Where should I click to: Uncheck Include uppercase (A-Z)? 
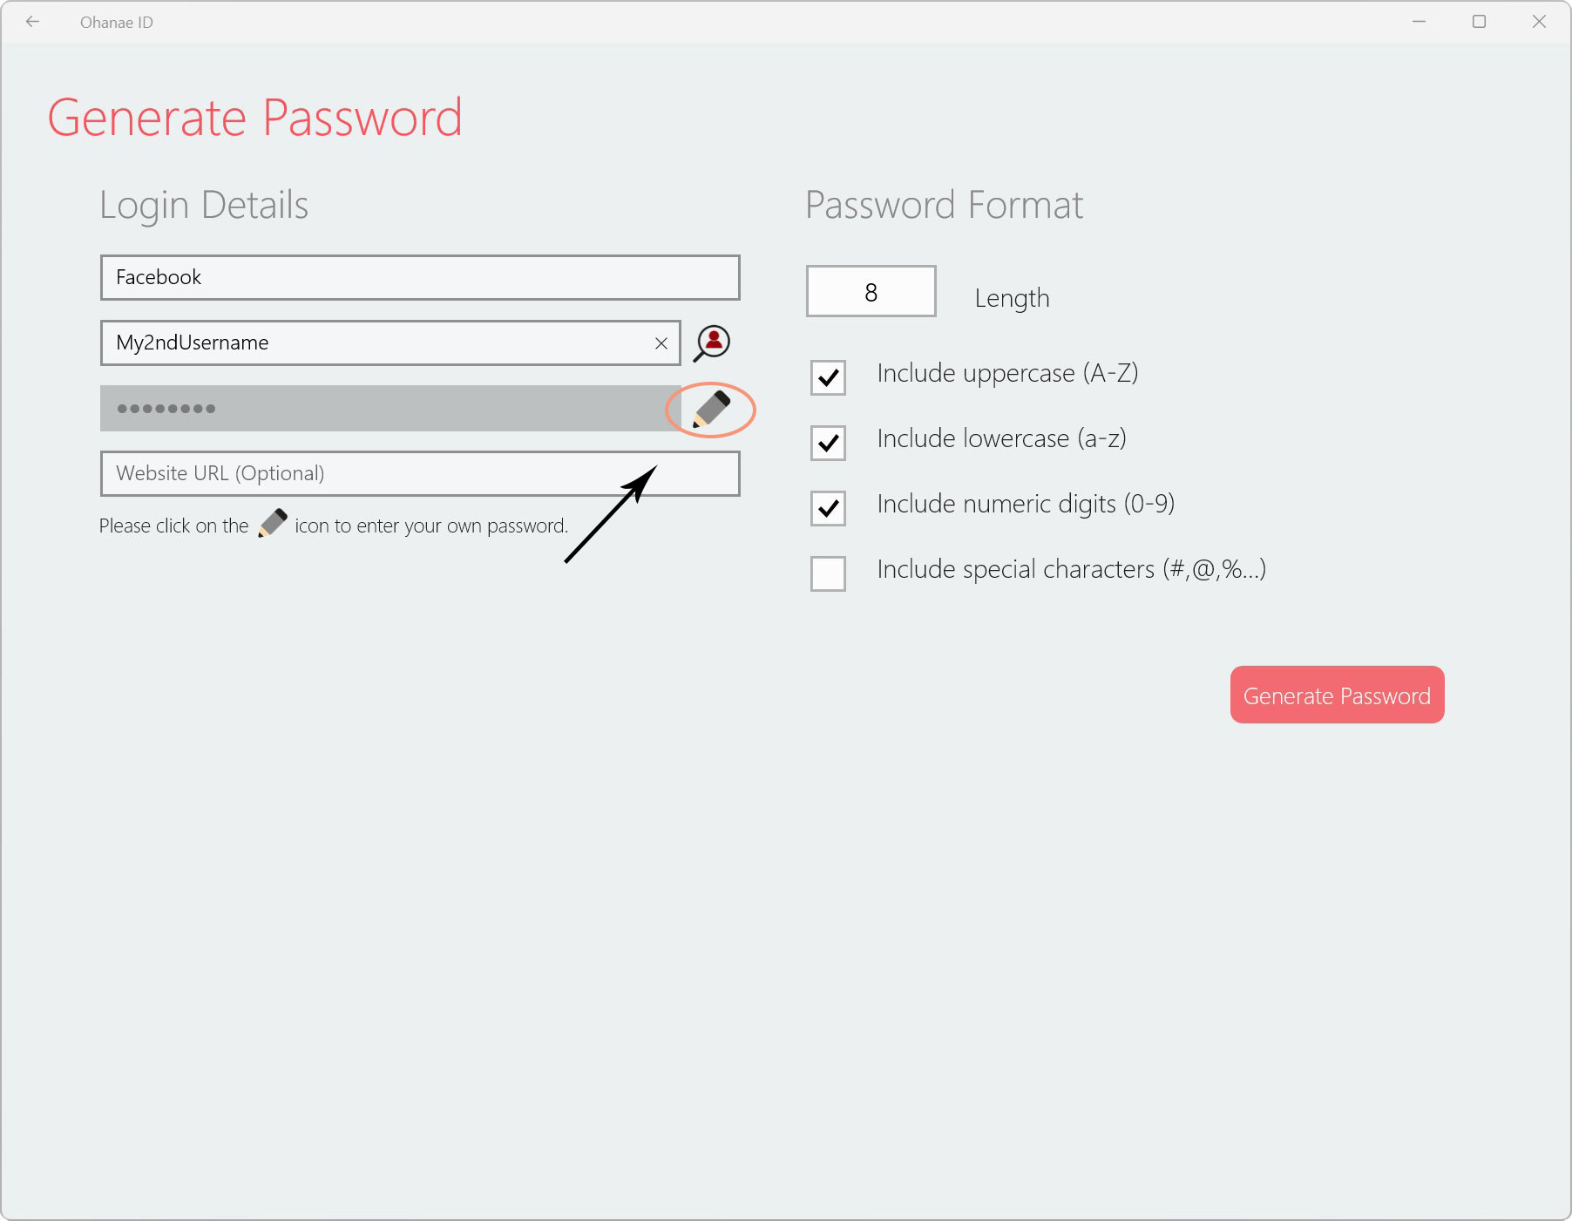coord(828,377)
